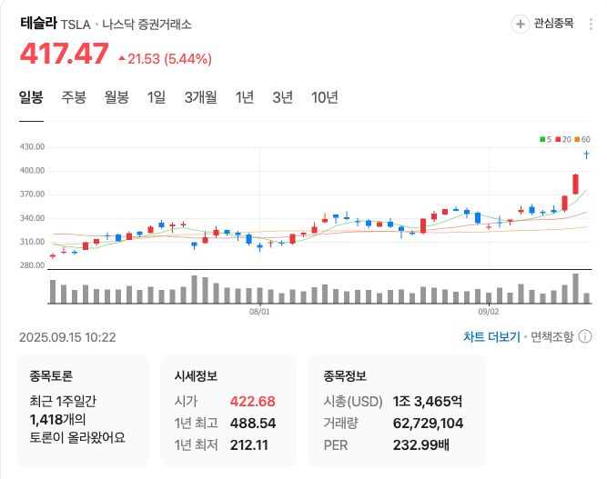Open the disclaimer info circle icon

point(585,336)
